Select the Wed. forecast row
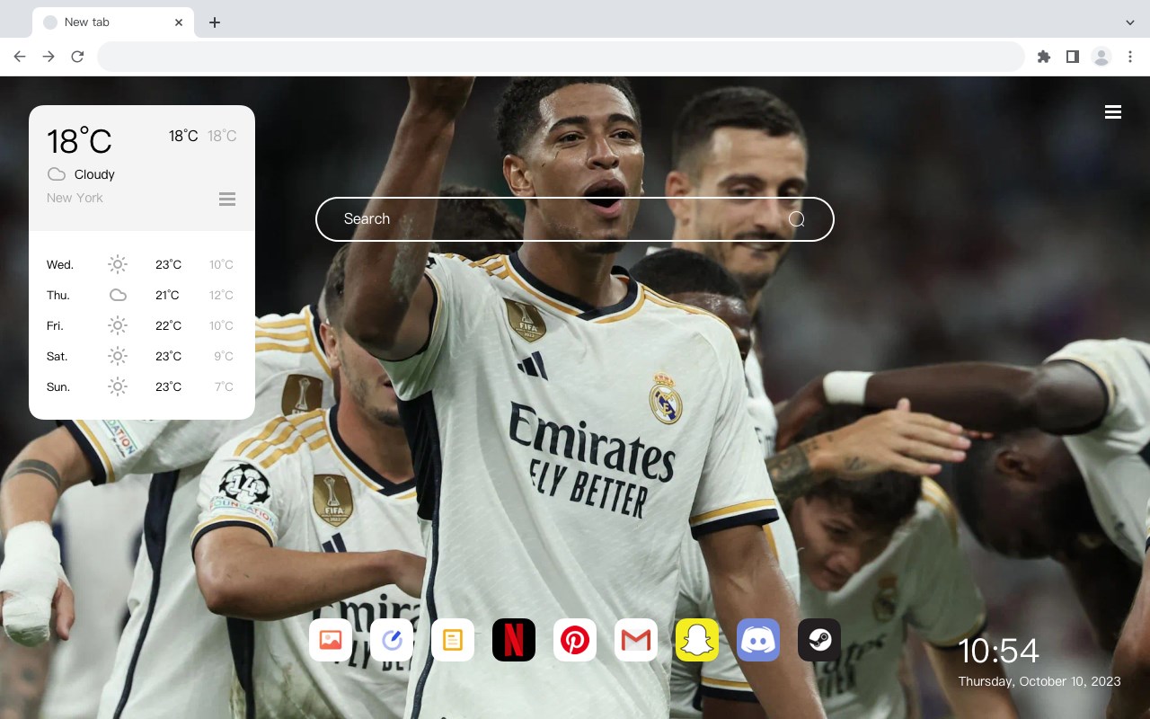Screen dimensions: 1150x719 (x=142, y=264)
